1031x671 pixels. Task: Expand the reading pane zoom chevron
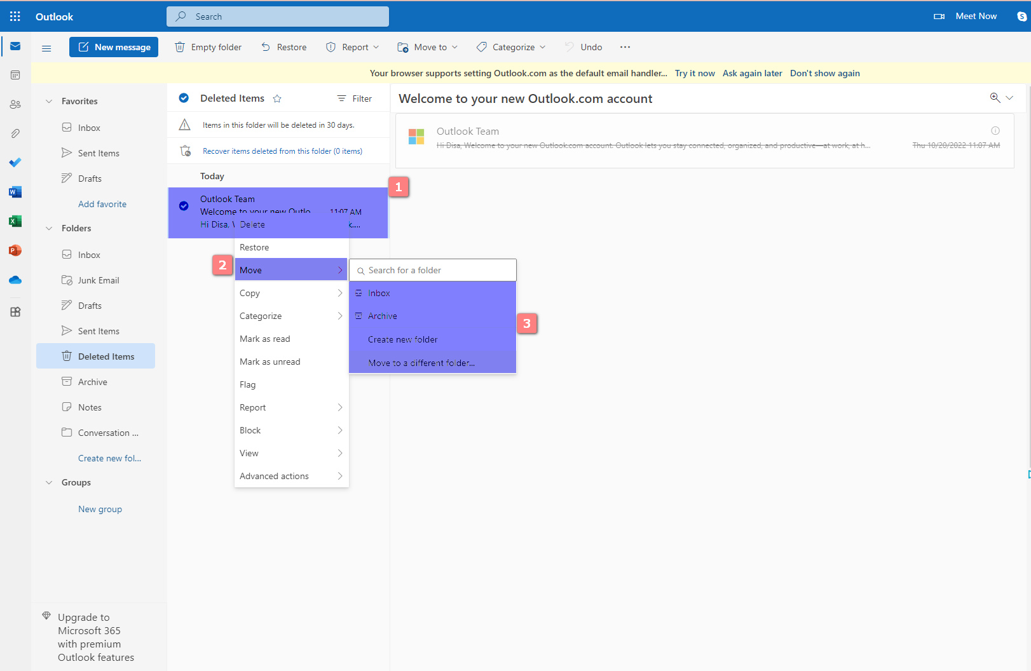[1009, 98]
